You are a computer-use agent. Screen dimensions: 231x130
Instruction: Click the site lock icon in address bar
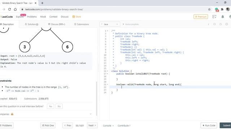pyautogui.click(x=22, y=9)
